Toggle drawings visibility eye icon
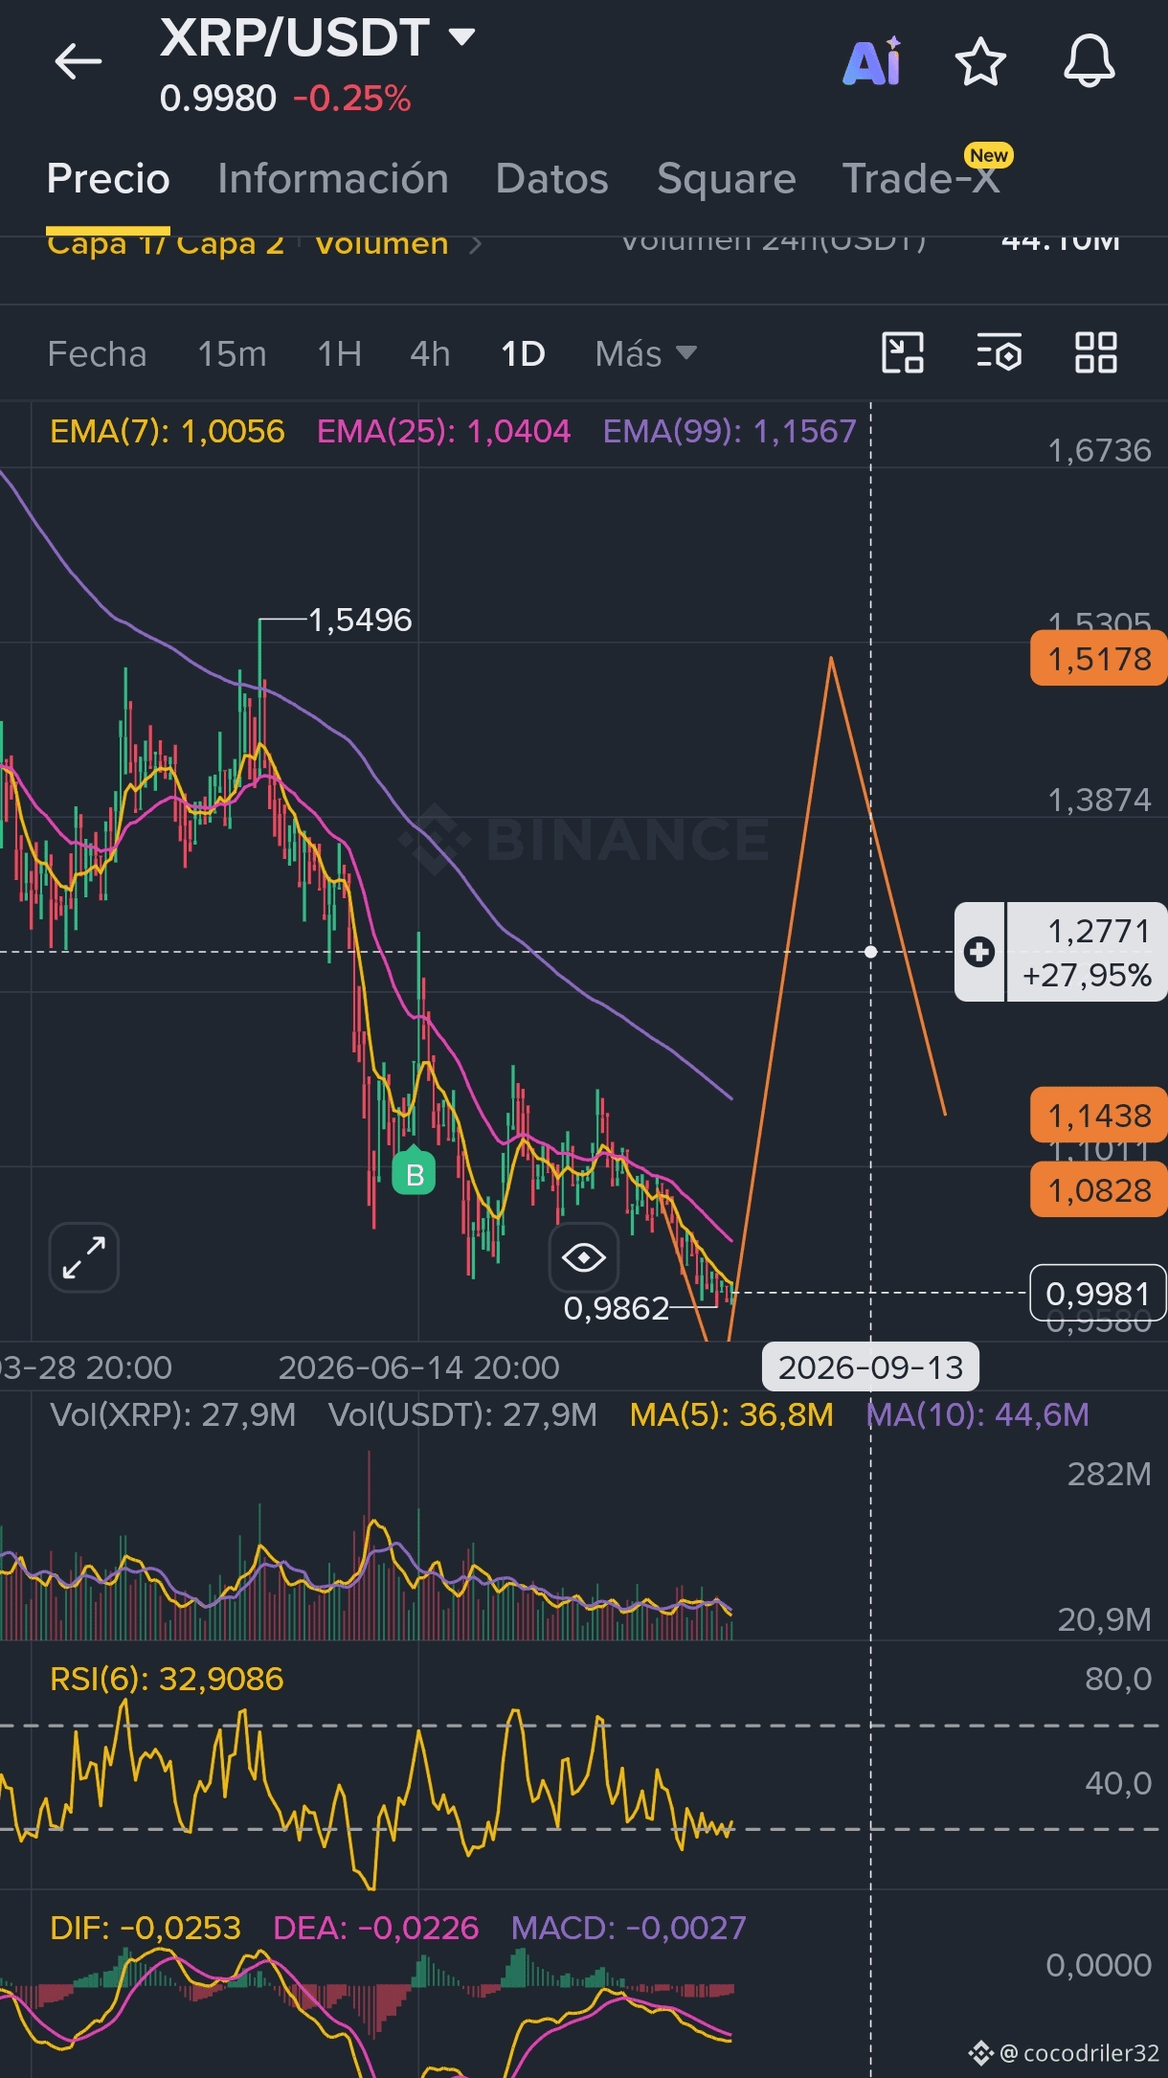This screenshot has height=2078, width=1168. [x=584, y=1257]
